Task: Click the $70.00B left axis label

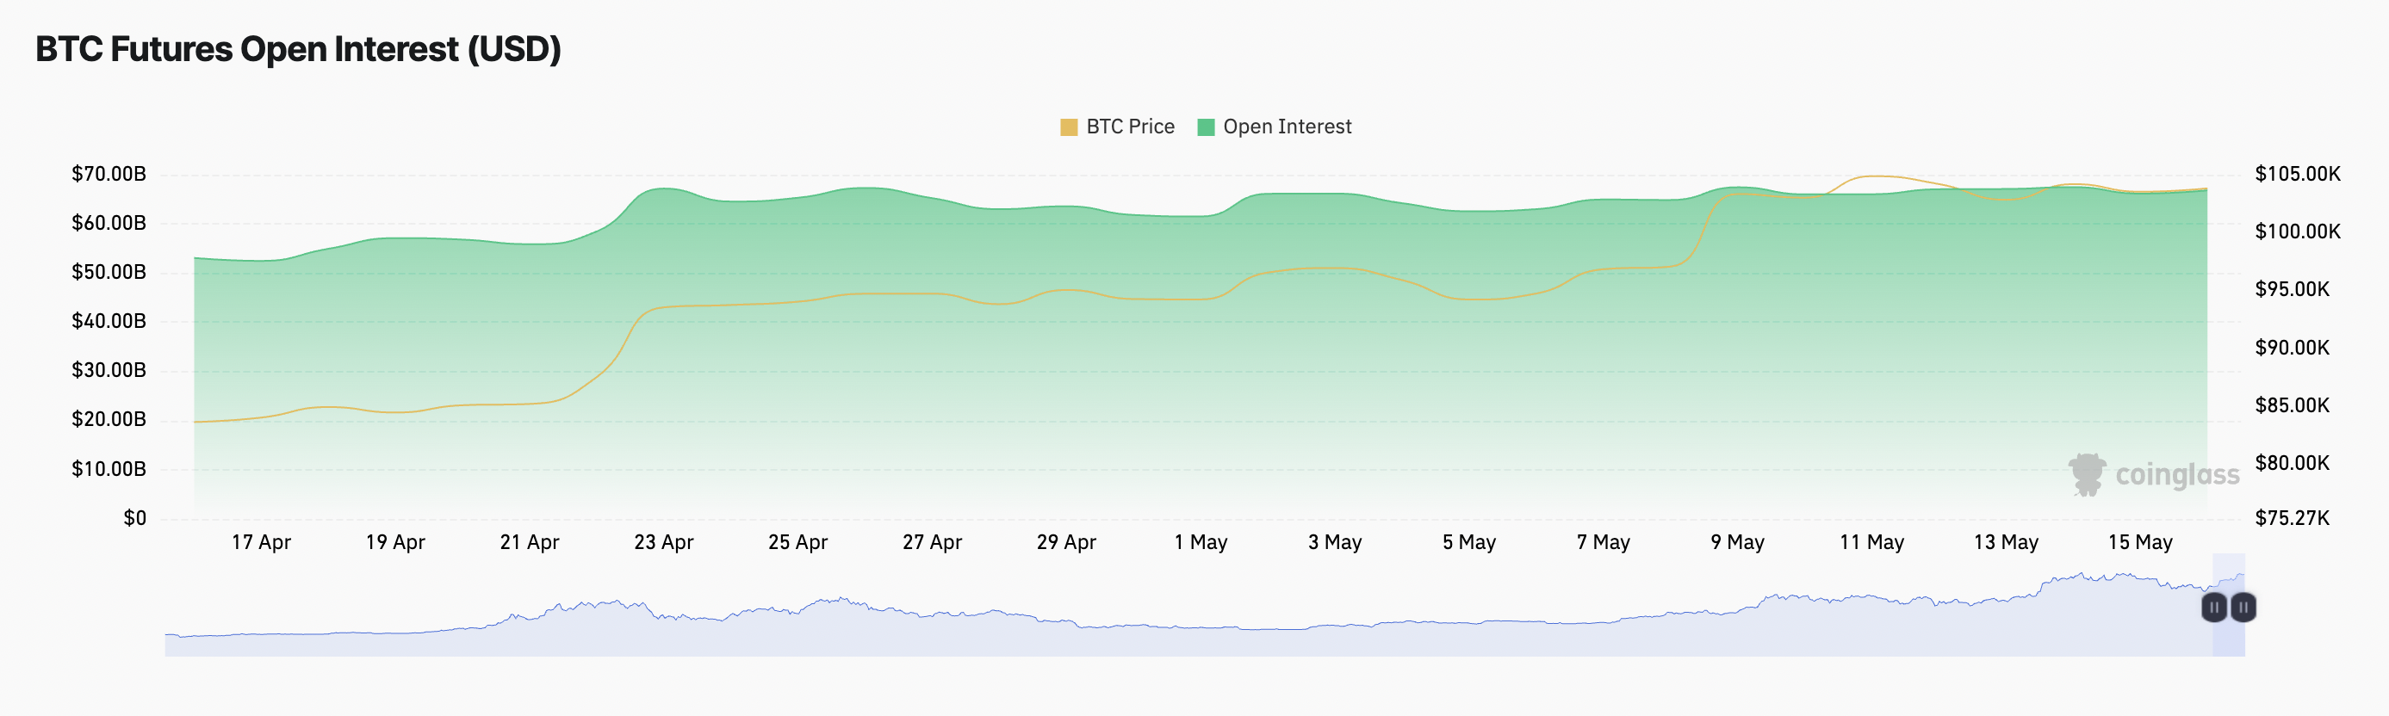Action: click(109, 174)
